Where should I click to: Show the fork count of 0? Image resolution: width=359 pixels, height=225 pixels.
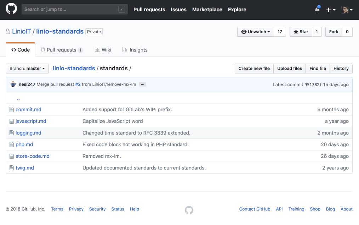pos(347,32)
